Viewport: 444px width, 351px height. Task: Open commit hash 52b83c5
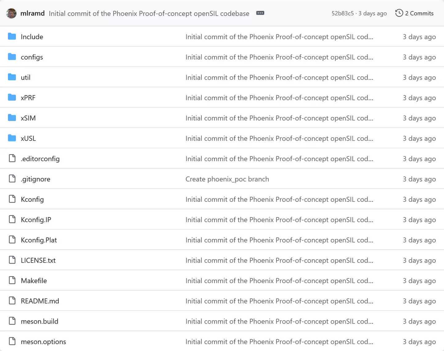coord(342,14)
